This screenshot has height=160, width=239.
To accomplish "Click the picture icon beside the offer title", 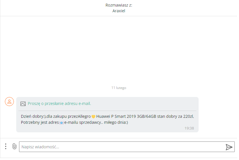I will pyautogui.click(x=23, y=104).
